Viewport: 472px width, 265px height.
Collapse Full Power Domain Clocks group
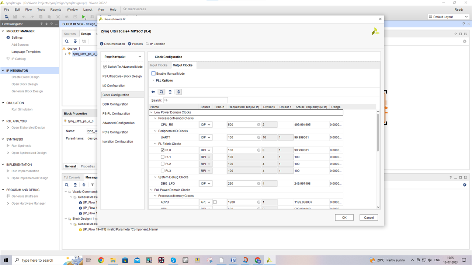151,190
